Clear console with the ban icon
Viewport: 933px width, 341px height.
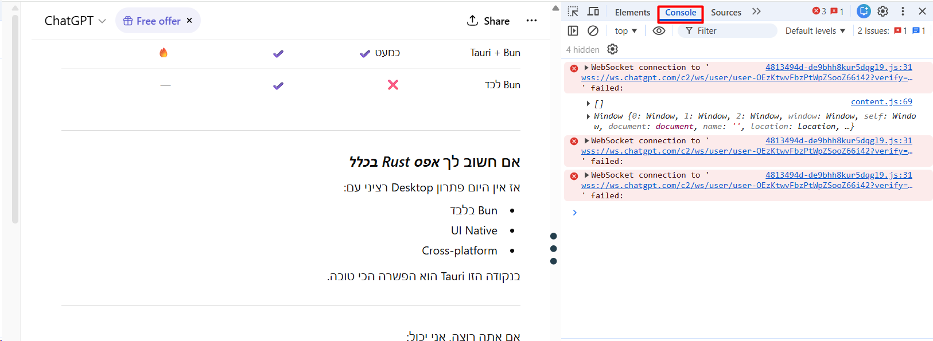pyautogui.click(x=593, y=31)
